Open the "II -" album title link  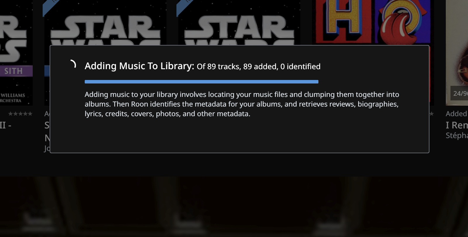click(6, 125)
